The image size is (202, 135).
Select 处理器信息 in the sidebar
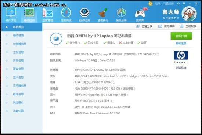pos(19,44)
